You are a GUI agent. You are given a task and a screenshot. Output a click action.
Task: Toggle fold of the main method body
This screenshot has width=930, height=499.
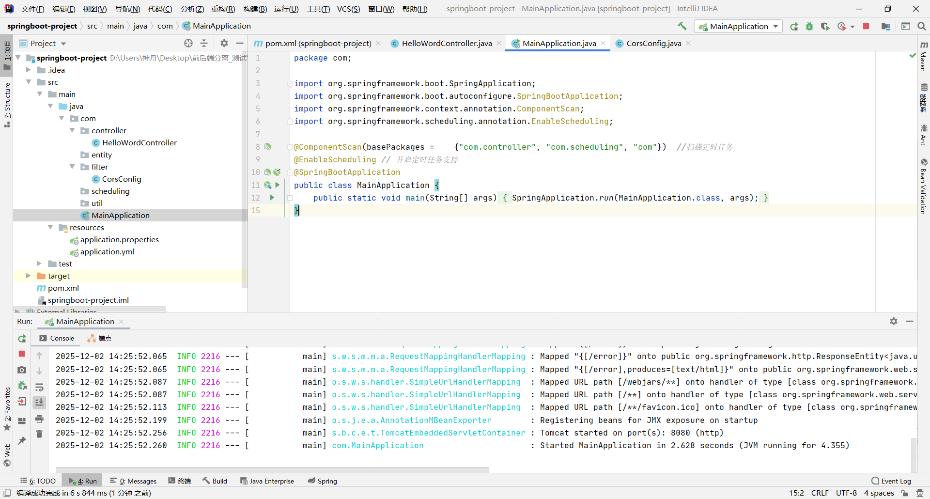click(x=290, y=198)
